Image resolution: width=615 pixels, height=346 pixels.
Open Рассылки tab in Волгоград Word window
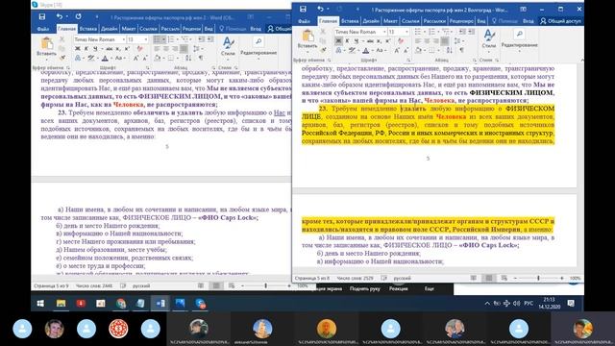coord(434,21)
